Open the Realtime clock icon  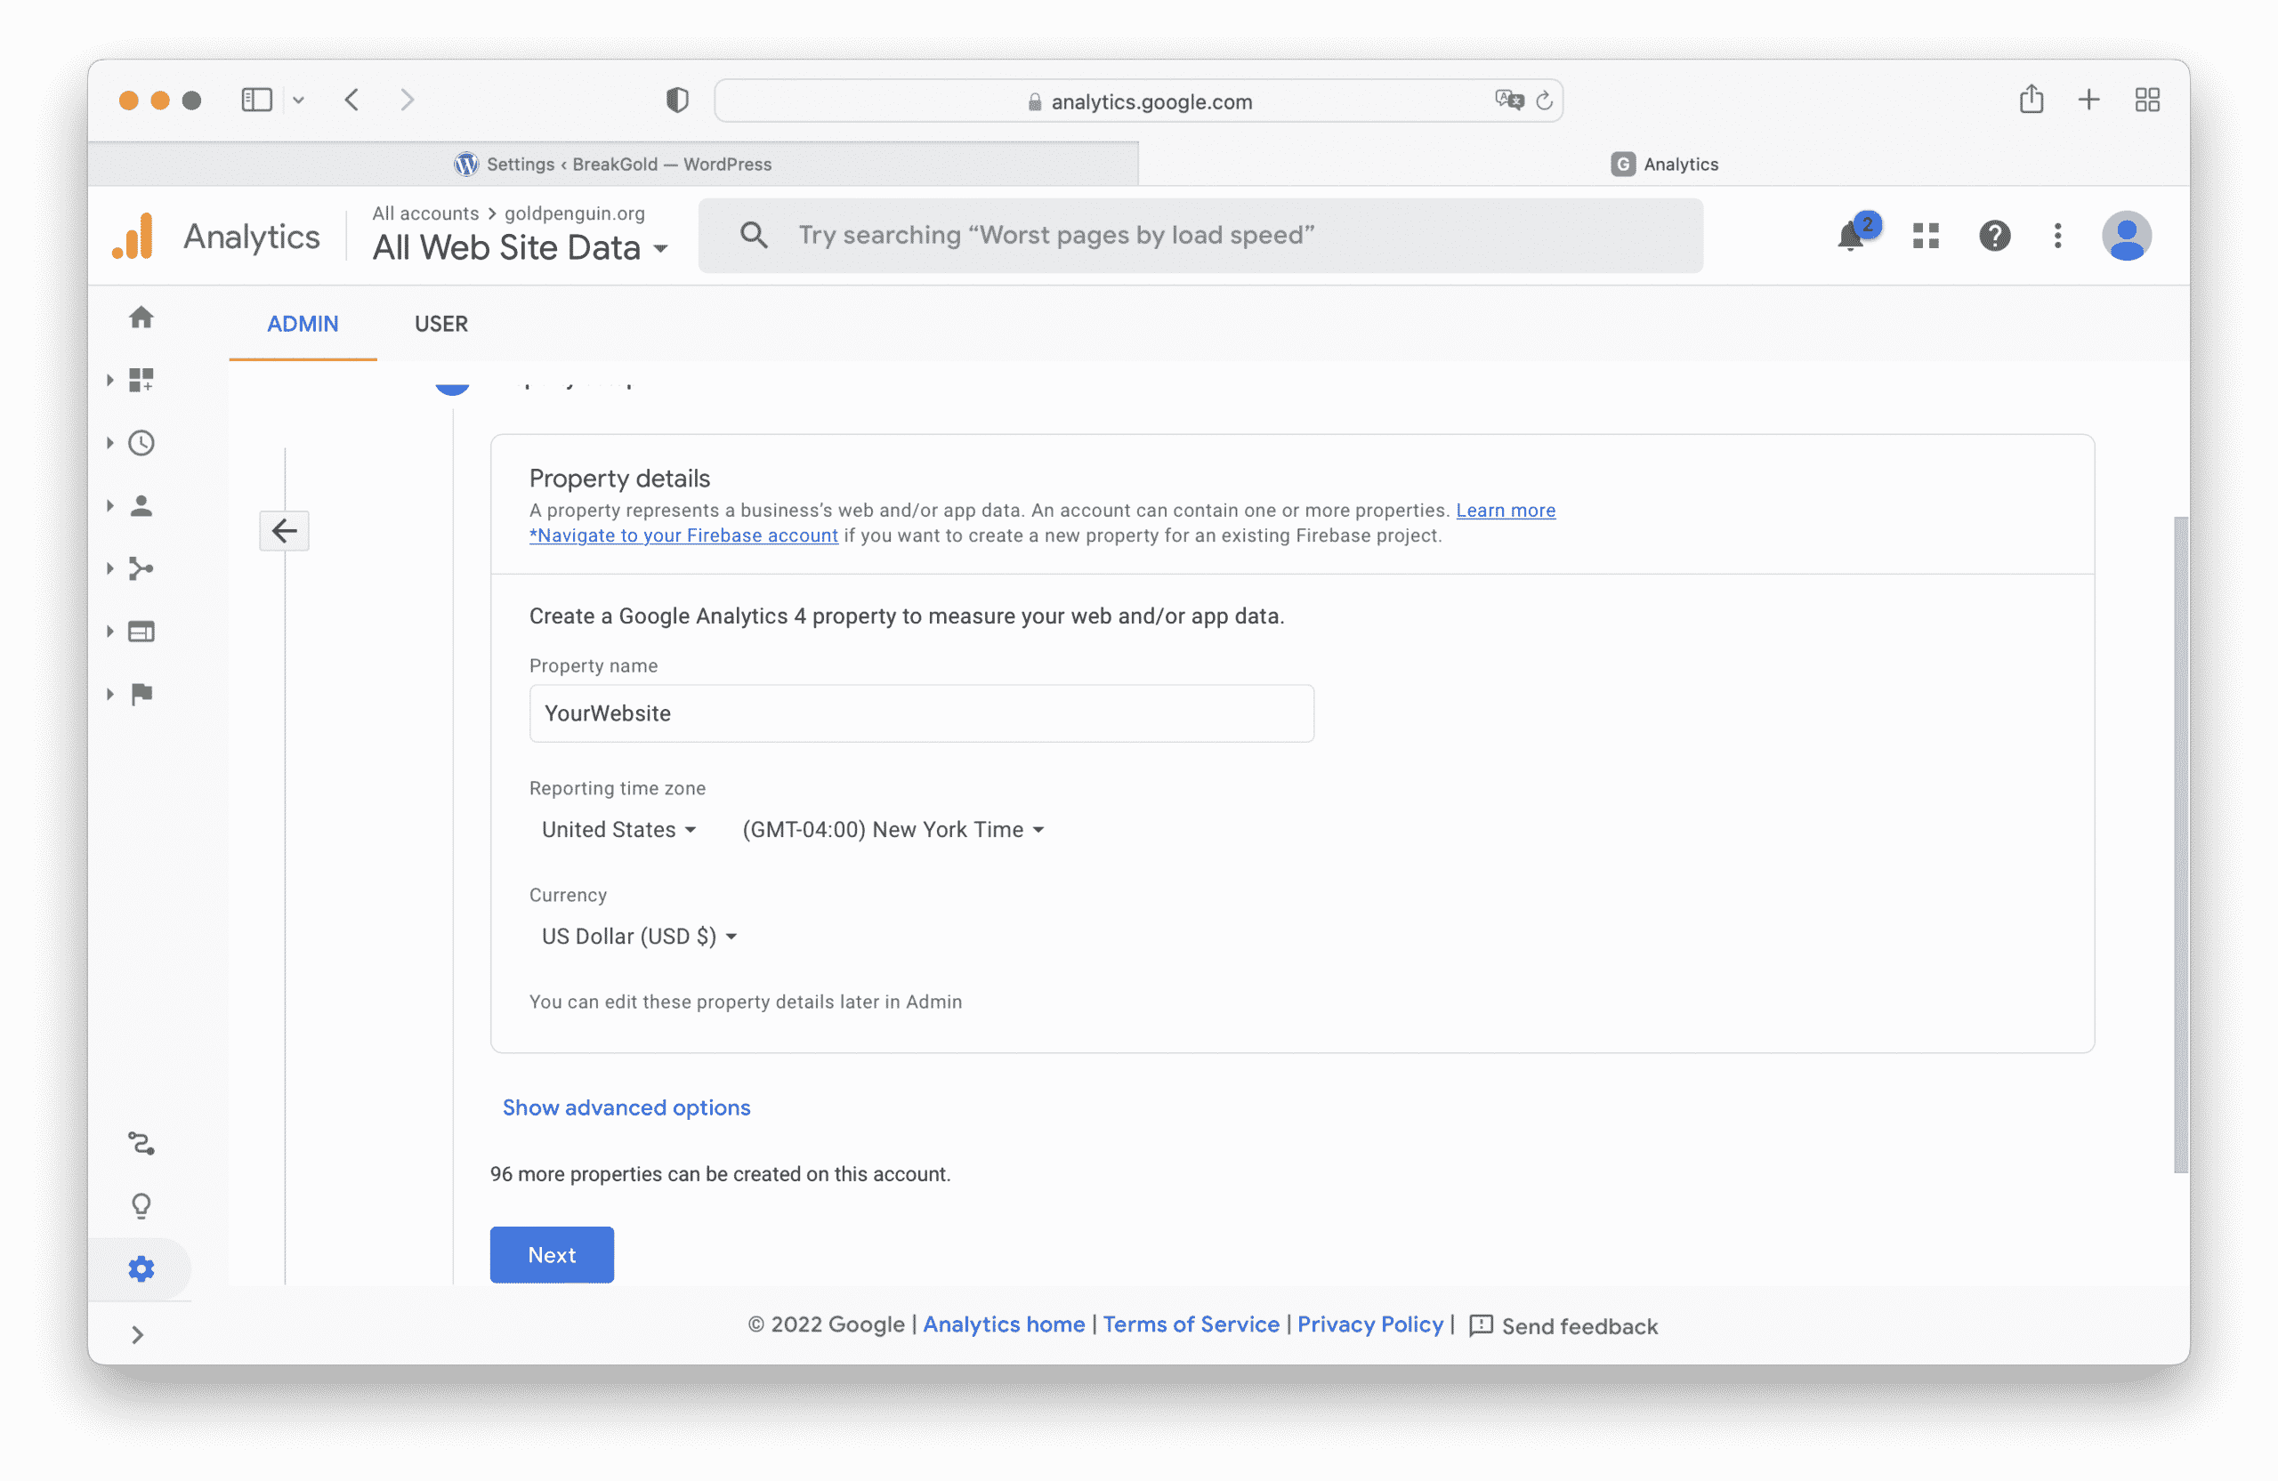[141, 443]
